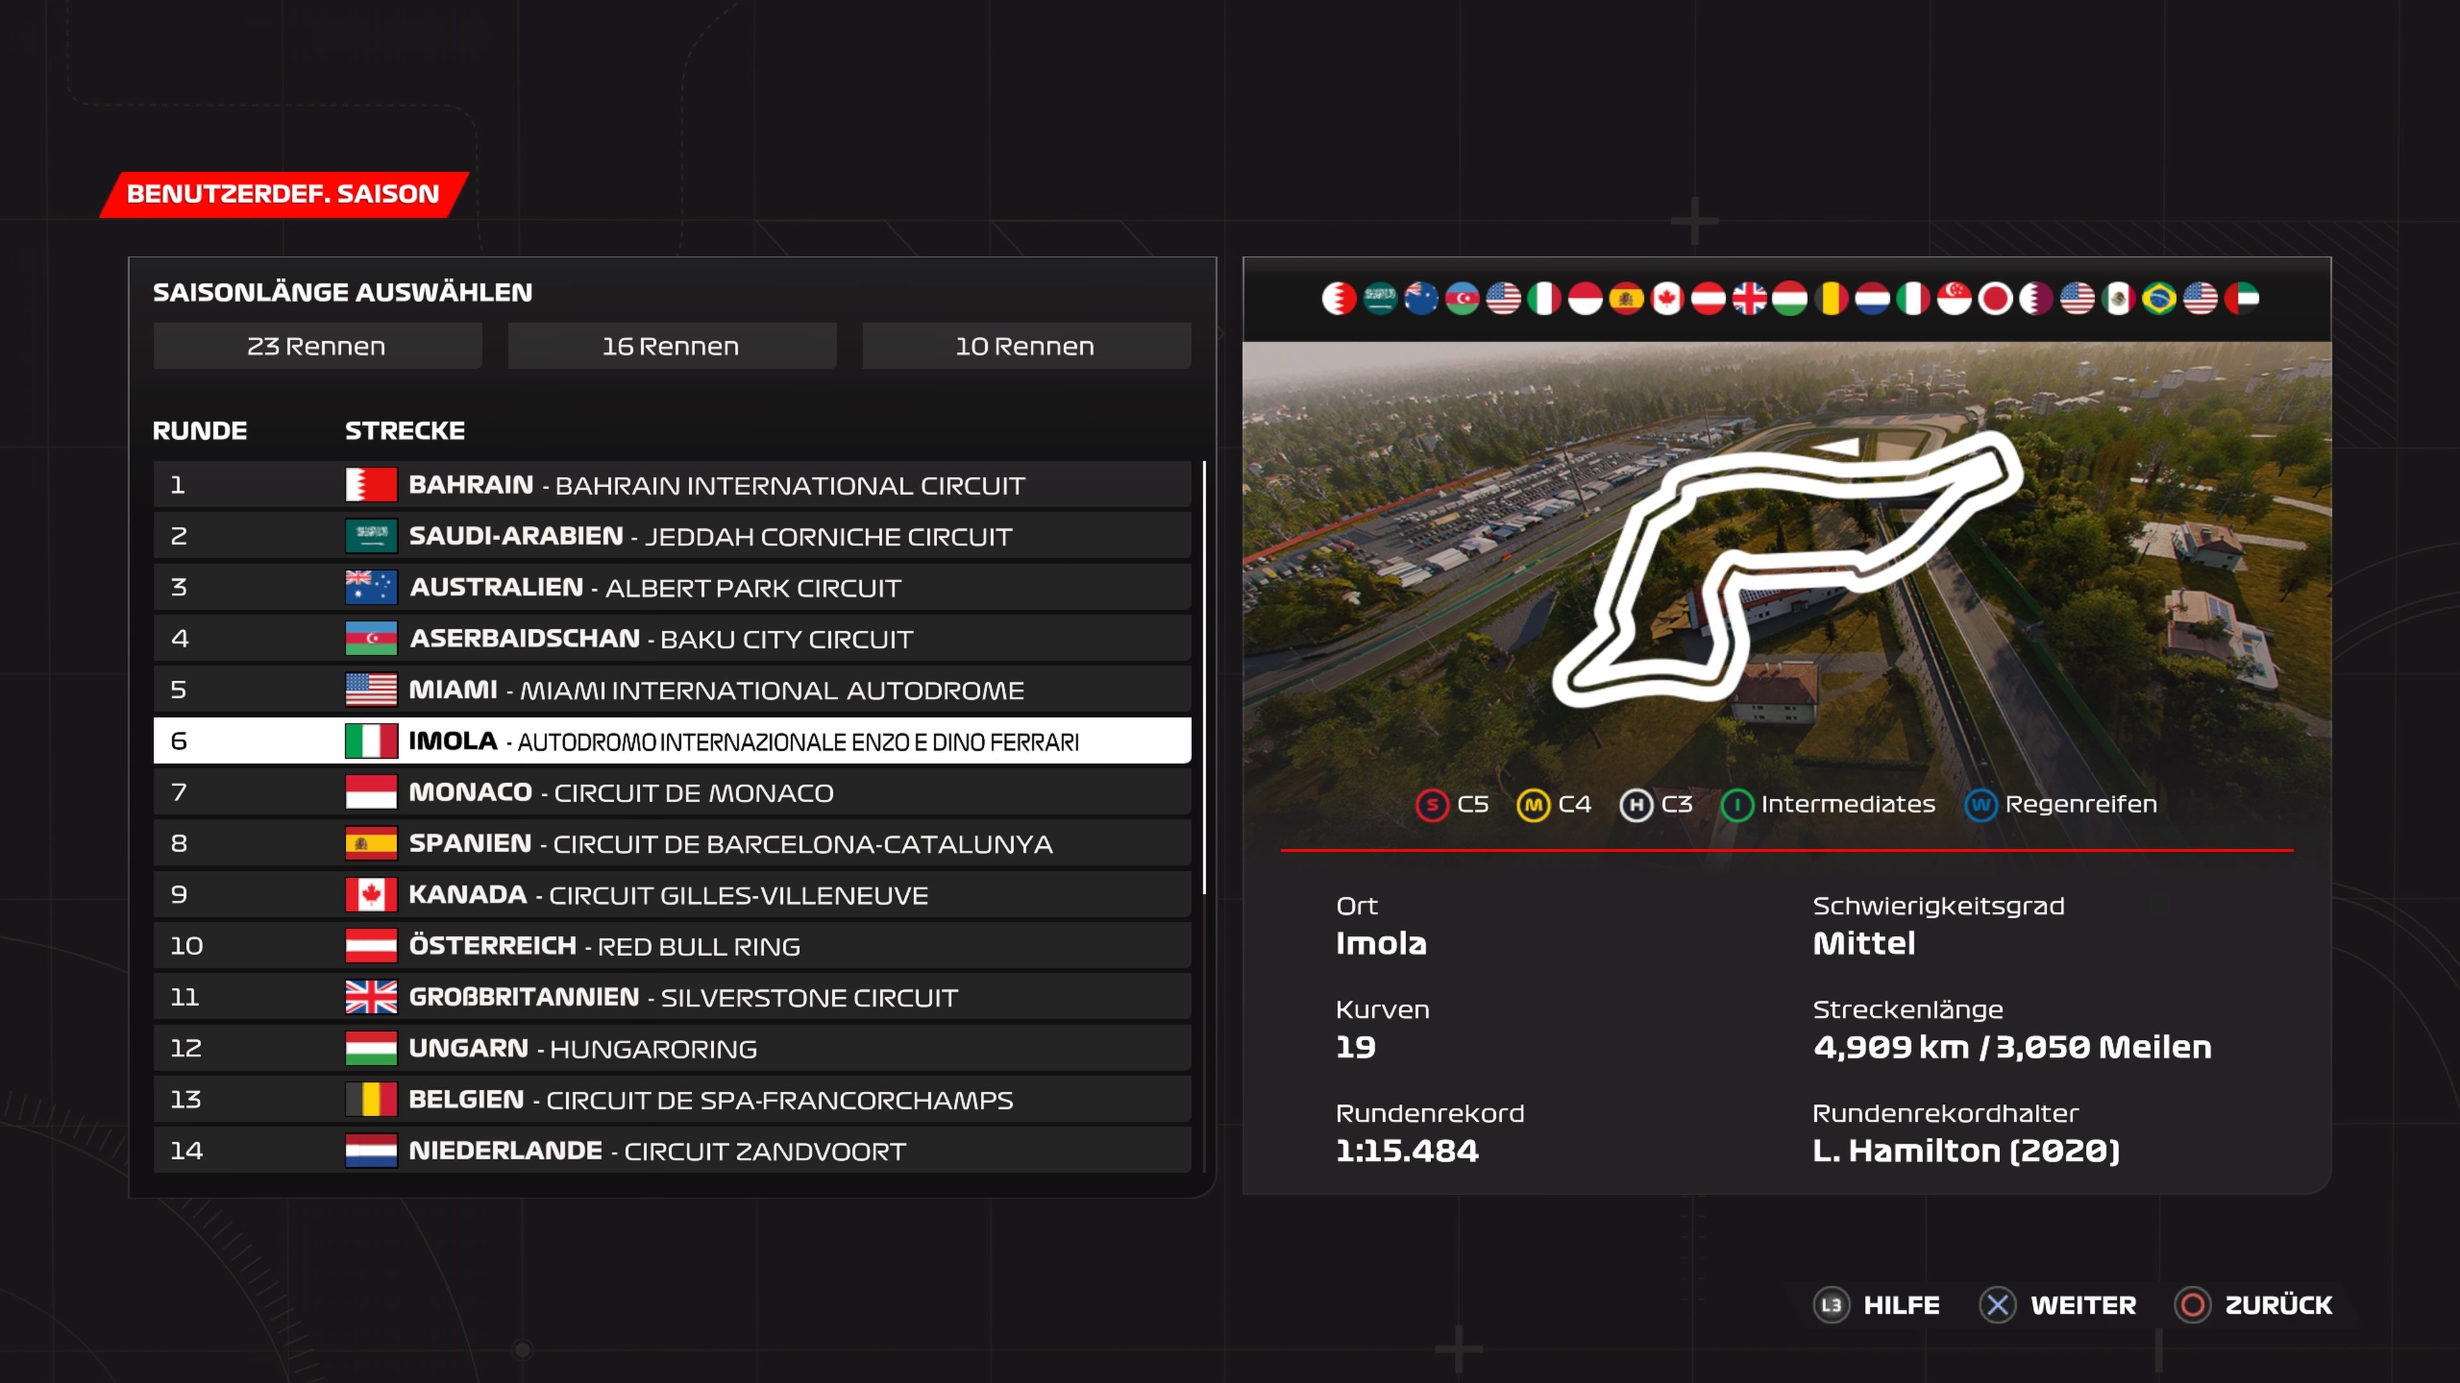This screenshot has width=2460, height=1383.
Task: Select the 16 Rennen season length
Action: pos(671,346)
